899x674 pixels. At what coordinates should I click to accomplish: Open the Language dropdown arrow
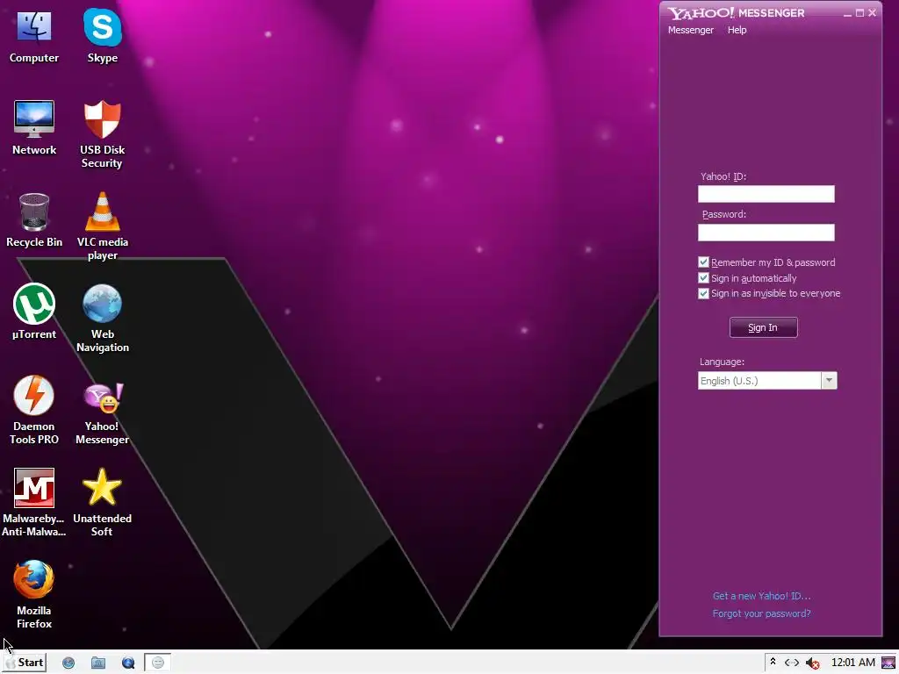point(829,381)
